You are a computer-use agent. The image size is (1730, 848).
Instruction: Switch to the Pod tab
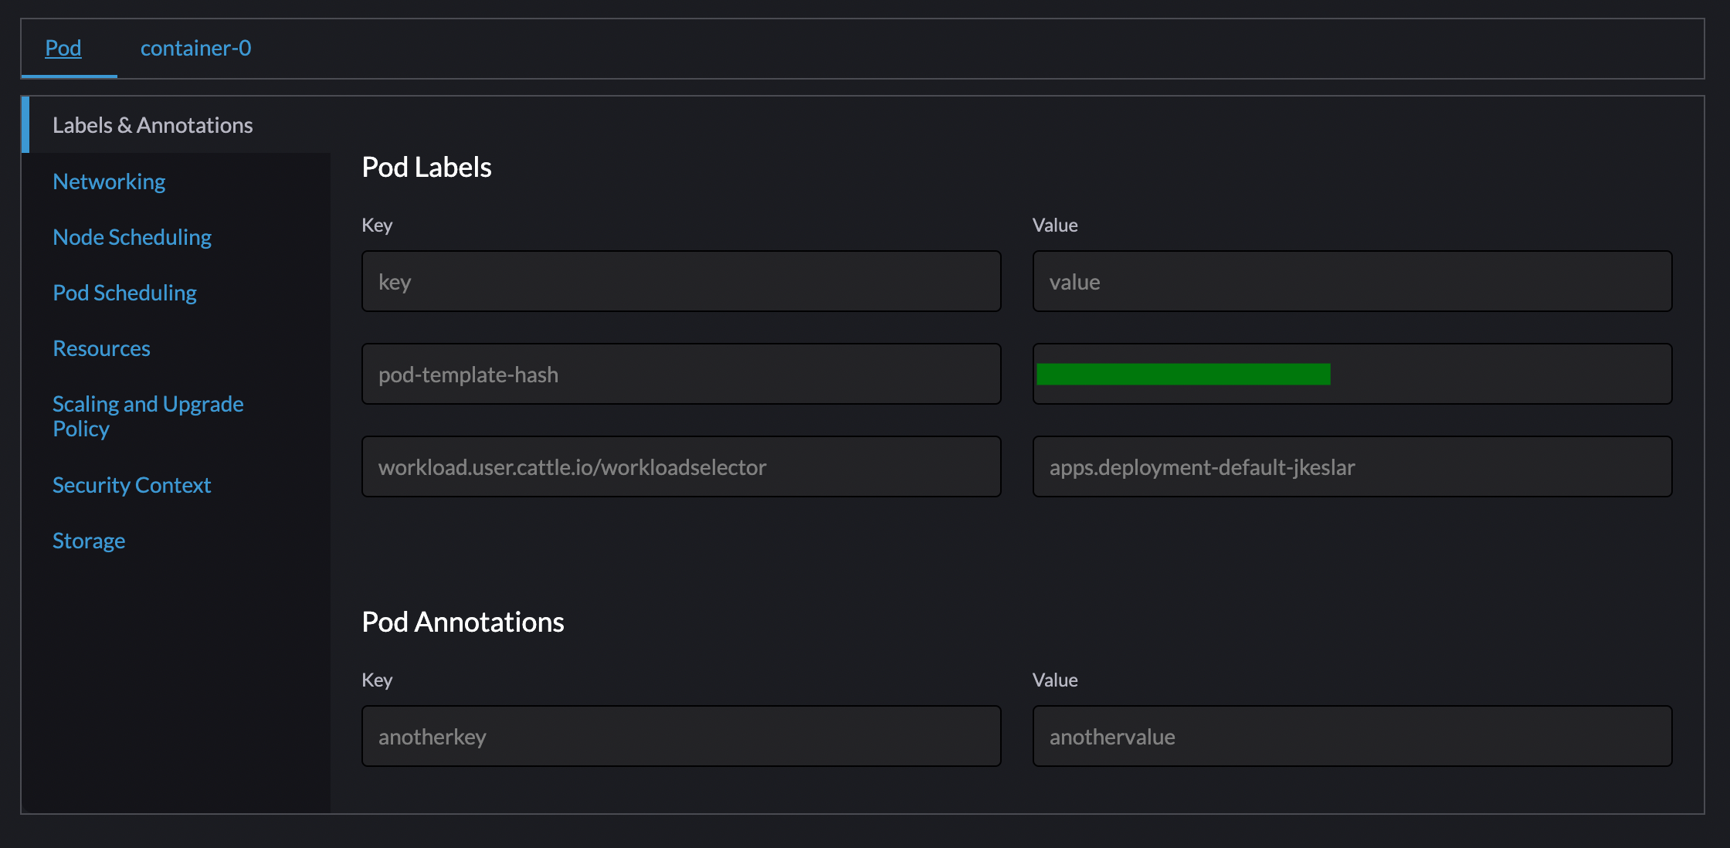point(63,48)
